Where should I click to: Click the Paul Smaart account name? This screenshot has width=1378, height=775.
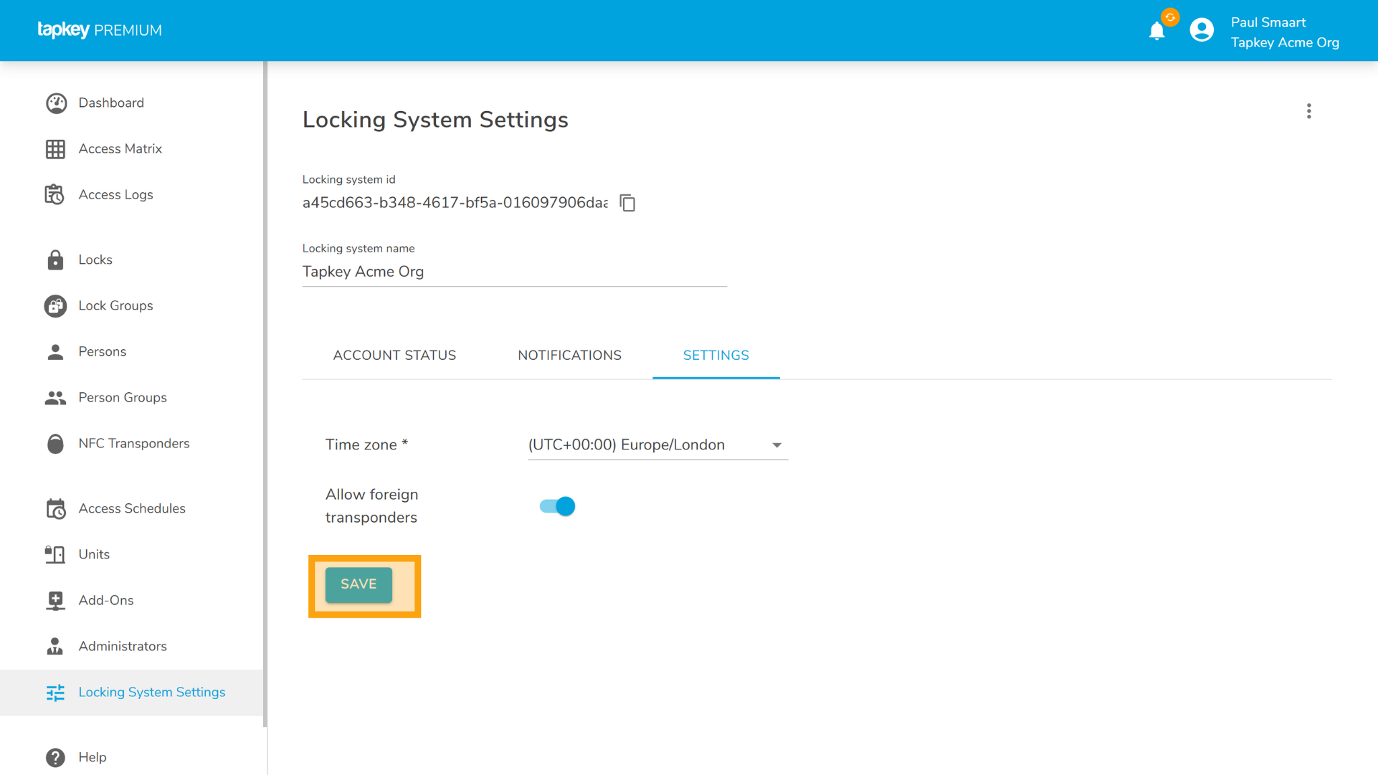pyautogui.click(x=1268, y=22)
